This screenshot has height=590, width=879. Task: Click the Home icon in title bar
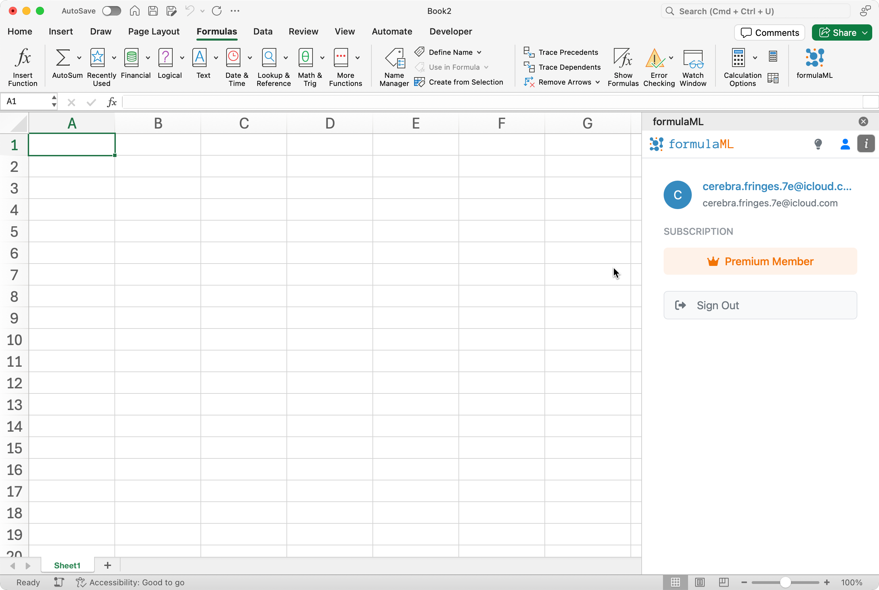click(134, 11)
